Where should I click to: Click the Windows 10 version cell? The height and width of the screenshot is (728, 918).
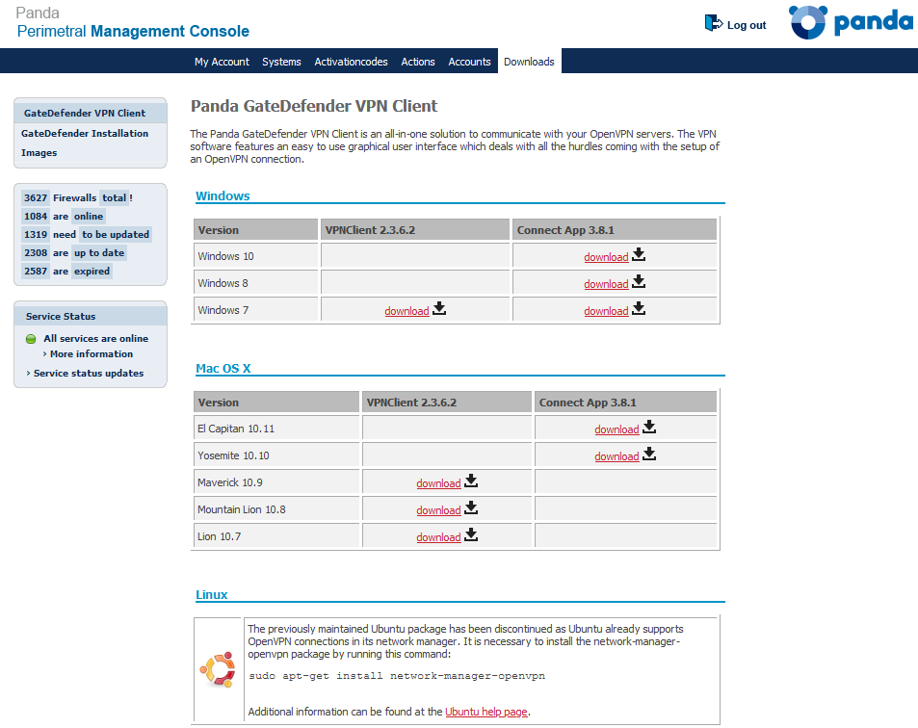click(256, 256)
